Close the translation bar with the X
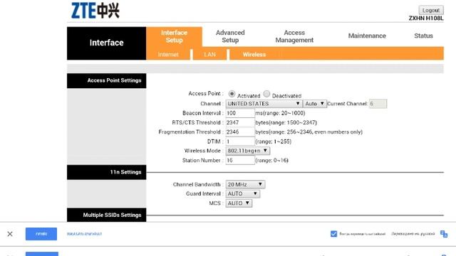Screen dimensions: 456x256 pos(10,234)
